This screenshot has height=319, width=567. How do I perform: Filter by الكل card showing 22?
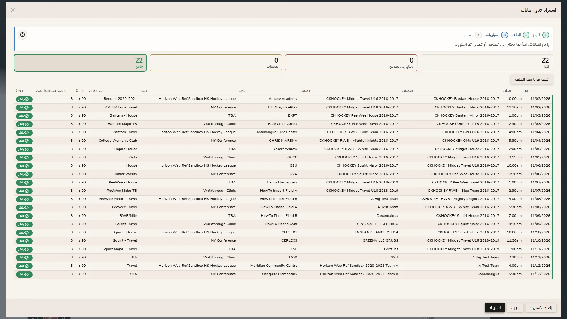(486, 63)
